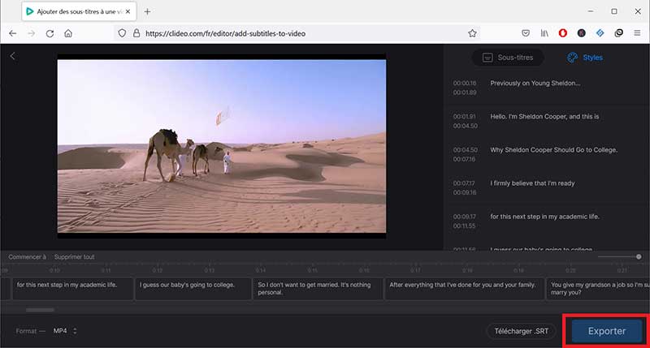Click the editor back chevron arrow
The height and width of the screenshot is (348, 650).
12,56
